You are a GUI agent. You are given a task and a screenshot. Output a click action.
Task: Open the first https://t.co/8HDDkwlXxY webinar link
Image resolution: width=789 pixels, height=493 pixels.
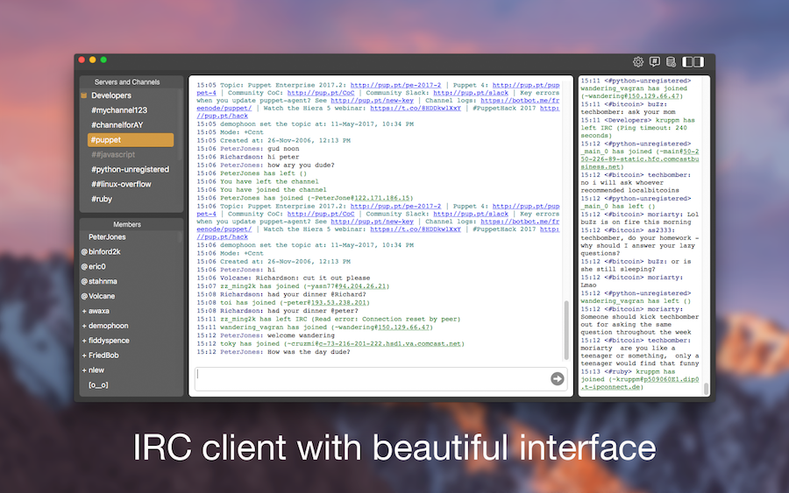click(x=416, y=108)
